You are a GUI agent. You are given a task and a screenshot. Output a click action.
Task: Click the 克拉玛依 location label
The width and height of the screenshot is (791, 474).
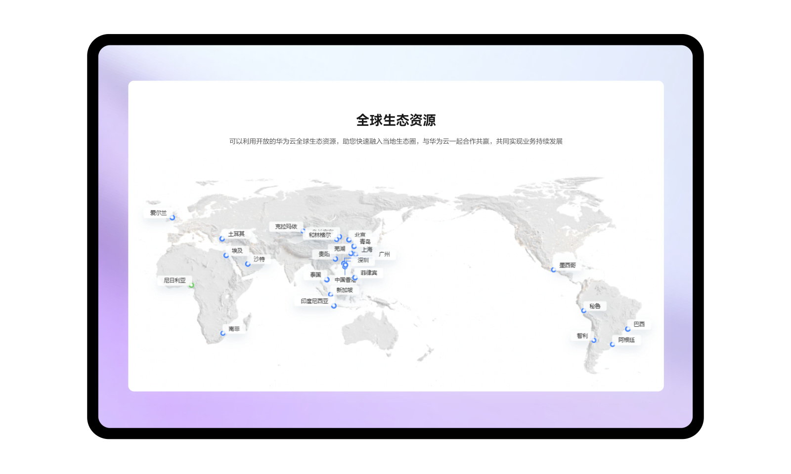click(286, 227)
